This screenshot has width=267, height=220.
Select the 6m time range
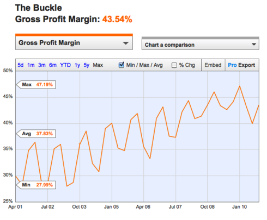(x=53, y=65)
